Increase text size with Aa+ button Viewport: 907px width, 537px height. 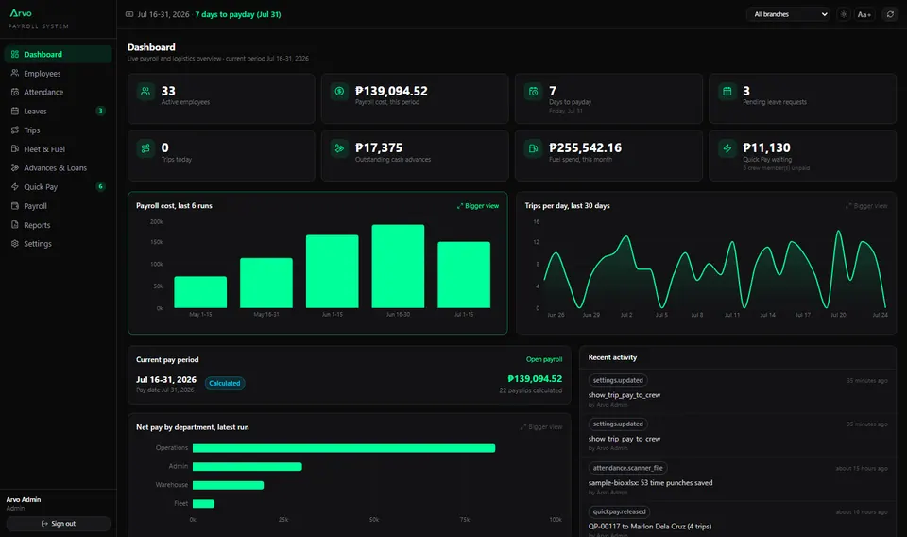864,14
